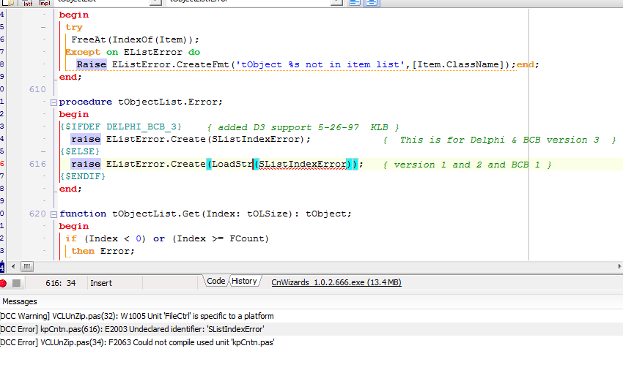Click the red record macro button
Screen dimensions: 623x392
click(x=4, y=283)
